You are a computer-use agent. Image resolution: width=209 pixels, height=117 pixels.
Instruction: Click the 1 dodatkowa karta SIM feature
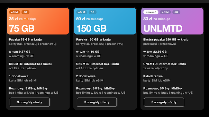(23, 78)
